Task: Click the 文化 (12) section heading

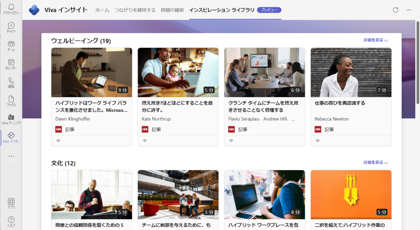Action: [63, 163]
